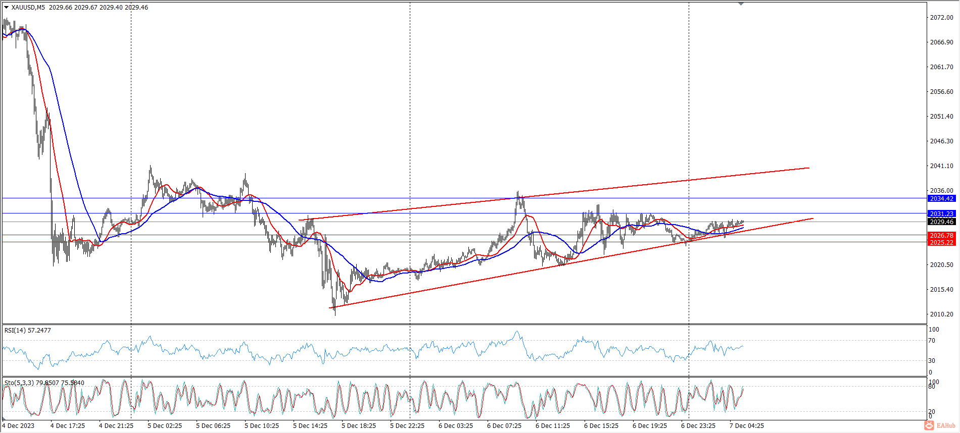Viewport: 960px width, 433px height.
Task: Click the red 2025.22 price level tag
Action: pos(942,243)
